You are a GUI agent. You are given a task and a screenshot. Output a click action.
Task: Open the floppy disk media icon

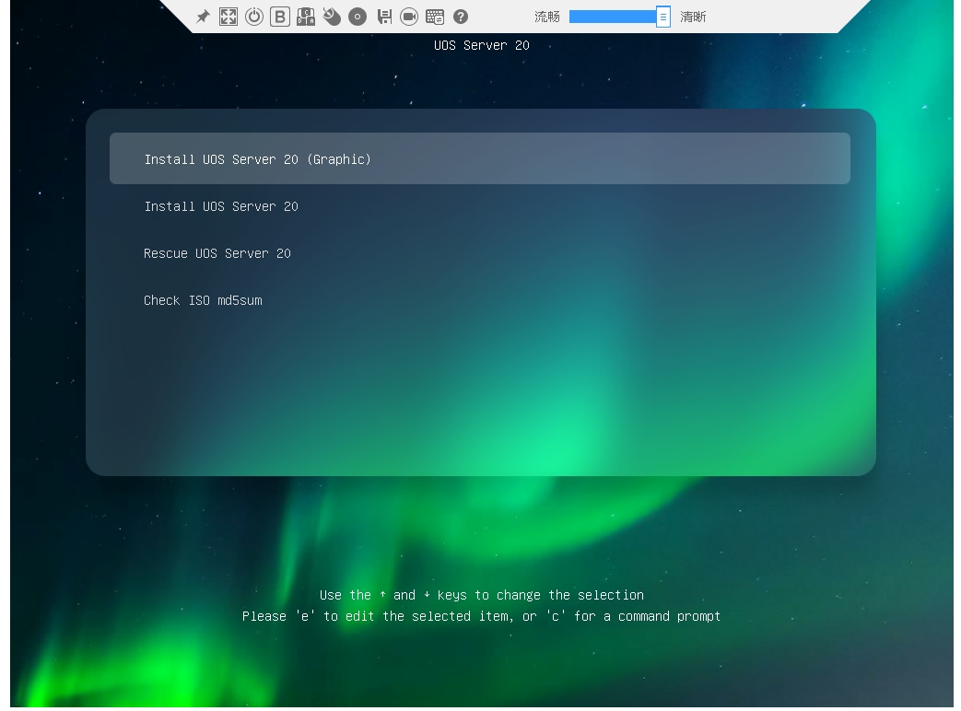[384, 17]
